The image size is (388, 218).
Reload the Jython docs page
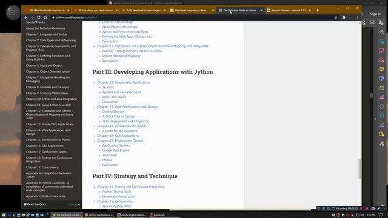pyautogui.click(x=39, y=18)
